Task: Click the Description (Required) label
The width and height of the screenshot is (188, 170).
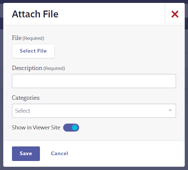Action: tap(38, 68)
